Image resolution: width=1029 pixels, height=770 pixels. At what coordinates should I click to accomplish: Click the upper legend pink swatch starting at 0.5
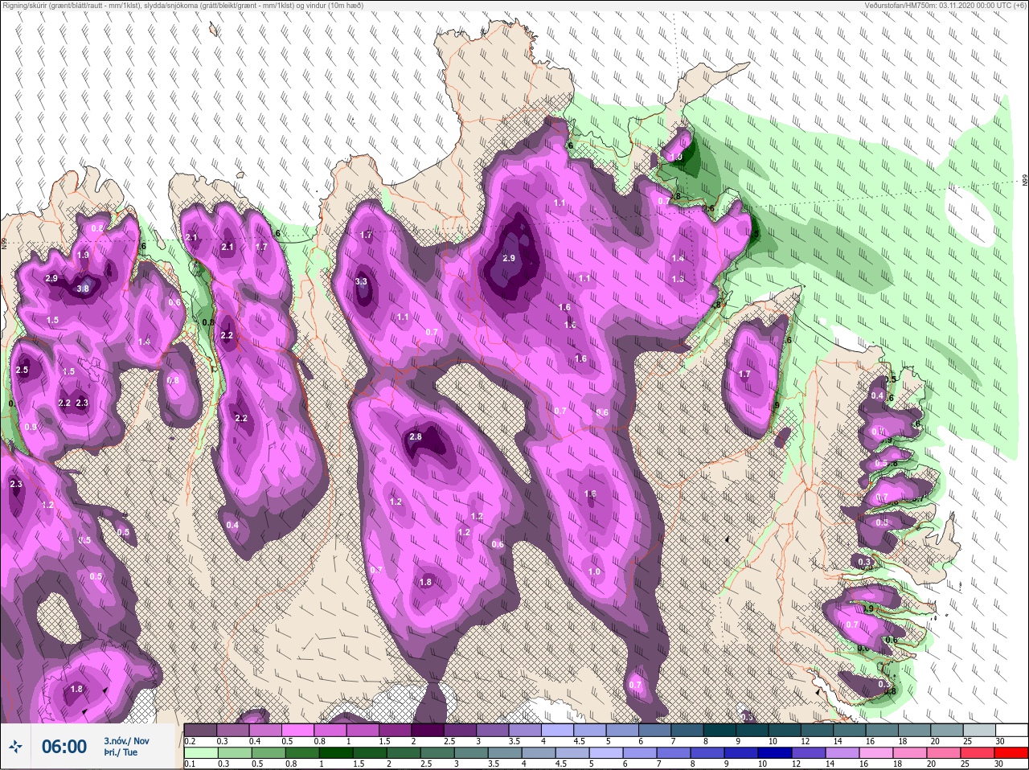point(299,730)
